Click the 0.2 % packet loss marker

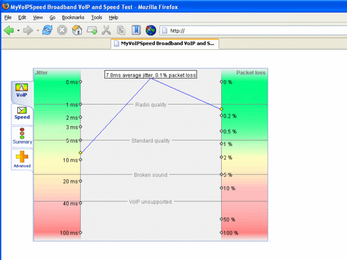click(x=221, y=115)
